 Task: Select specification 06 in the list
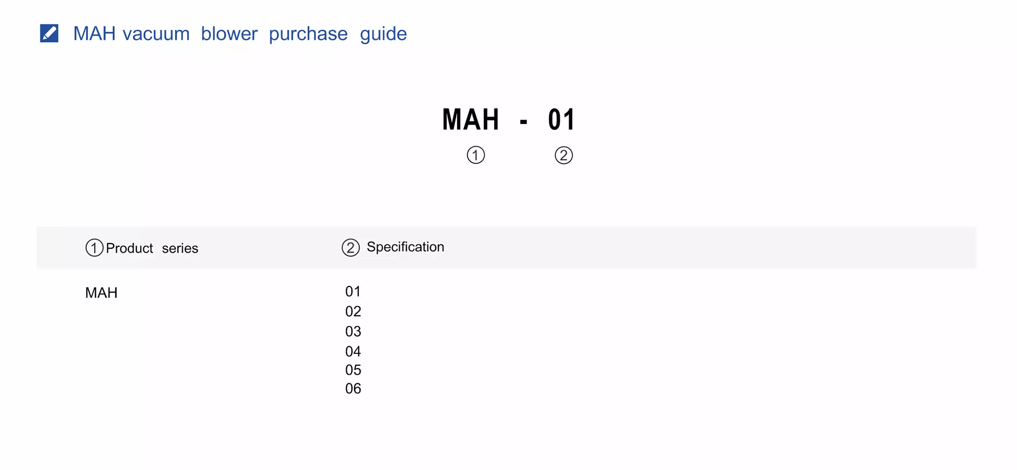pyautogui.click(x=353, y=388)
